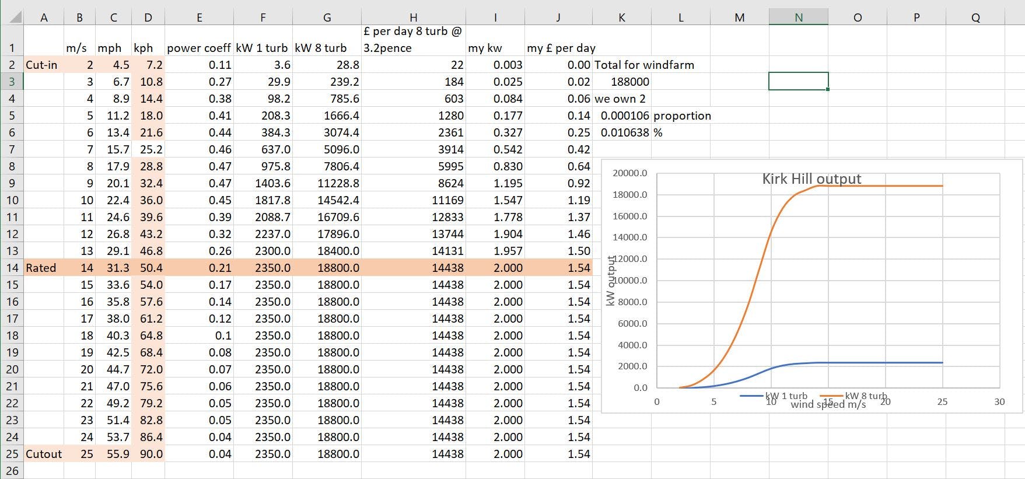The width and height of the screenshot is (1025, 479).
Task: Click the 50.4 kph cell in the Rated row
Action: click(149, 268)
